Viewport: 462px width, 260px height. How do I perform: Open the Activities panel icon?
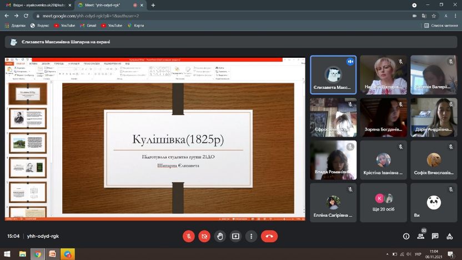tap(449, 236)
